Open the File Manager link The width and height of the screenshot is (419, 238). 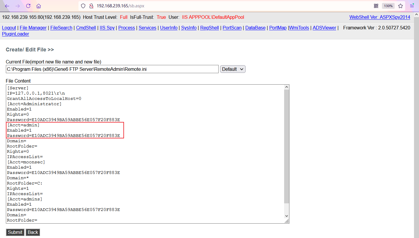[33, 28]
